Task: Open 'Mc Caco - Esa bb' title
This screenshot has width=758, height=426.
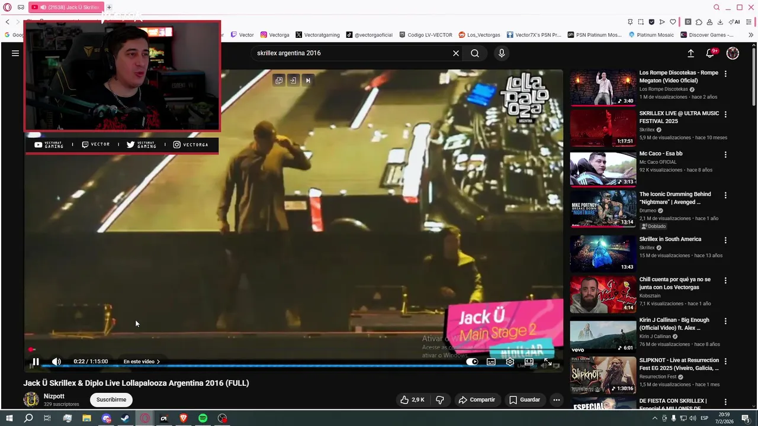Action: [661, 153]
